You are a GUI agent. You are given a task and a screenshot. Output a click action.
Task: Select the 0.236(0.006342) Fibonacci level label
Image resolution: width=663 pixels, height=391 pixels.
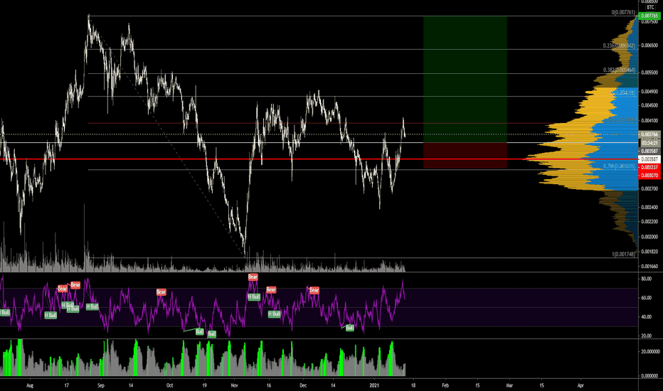click(619, 45)
